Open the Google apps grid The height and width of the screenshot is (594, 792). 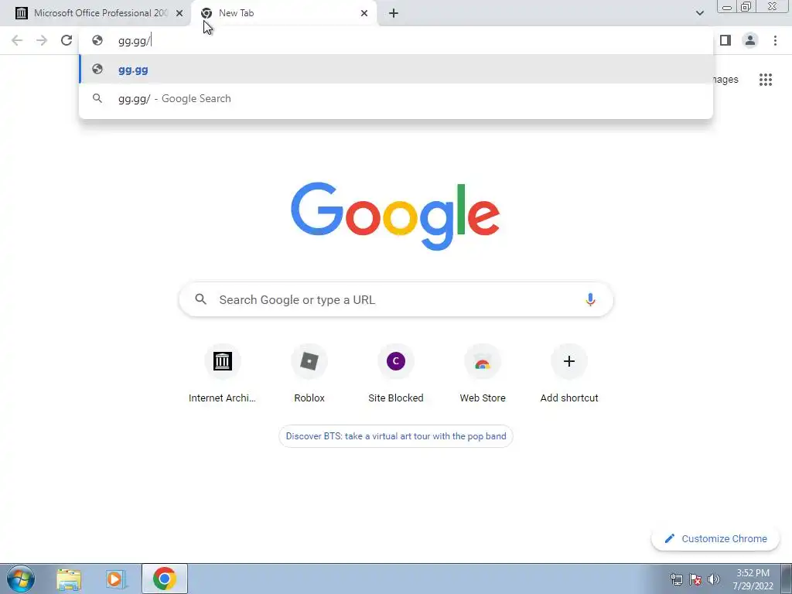pyautogui.click(x=765, y=80)
